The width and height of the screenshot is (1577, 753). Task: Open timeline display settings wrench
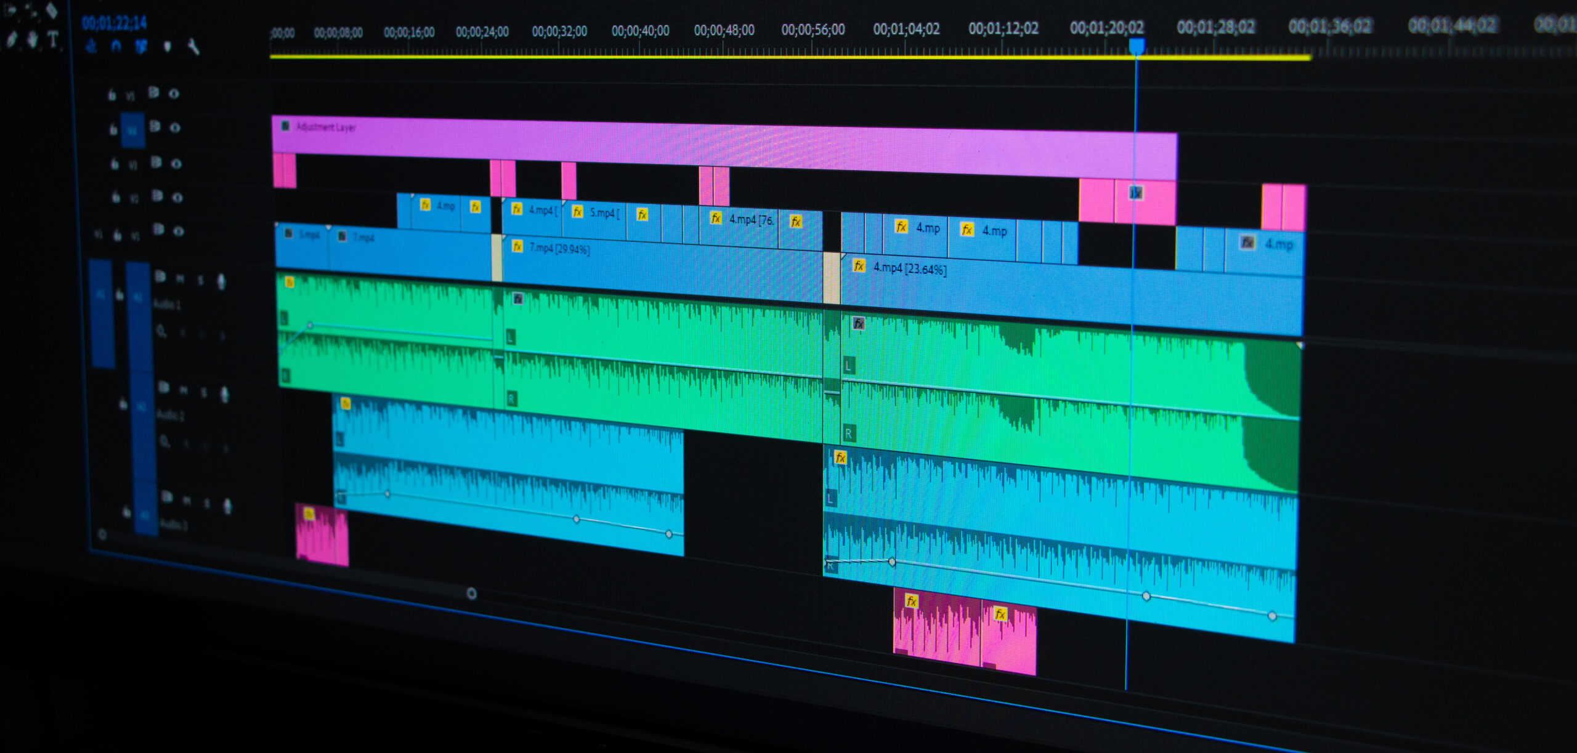(193, 47)
